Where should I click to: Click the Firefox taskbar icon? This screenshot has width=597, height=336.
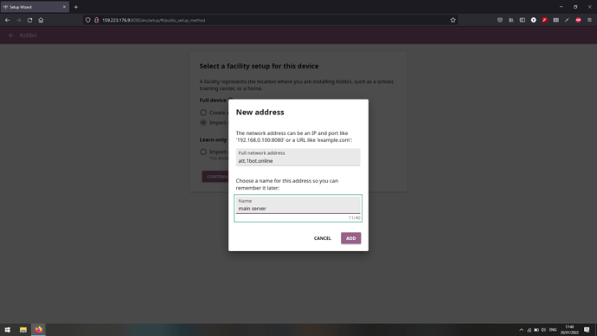38,330
